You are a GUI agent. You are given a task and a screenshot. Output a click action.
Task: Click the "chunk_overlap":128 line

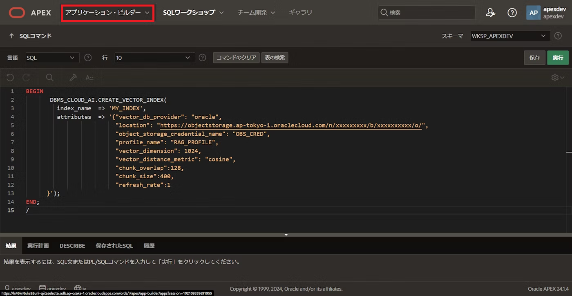[x=150, y=168]
